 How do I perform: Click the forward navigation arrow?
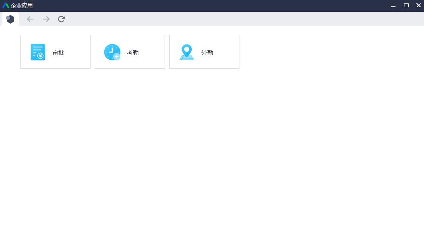pos(46,19)
